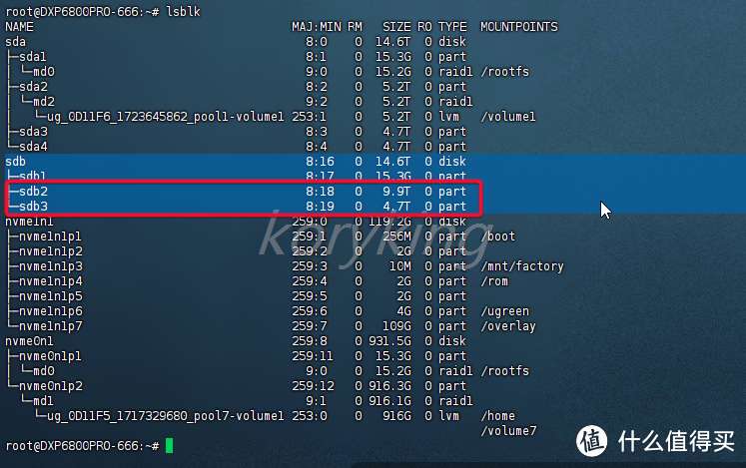The height and width of the screenshot is (468, 746).
Task: Click the /volume1 mountpoint
Action: [x=508, y=117]
